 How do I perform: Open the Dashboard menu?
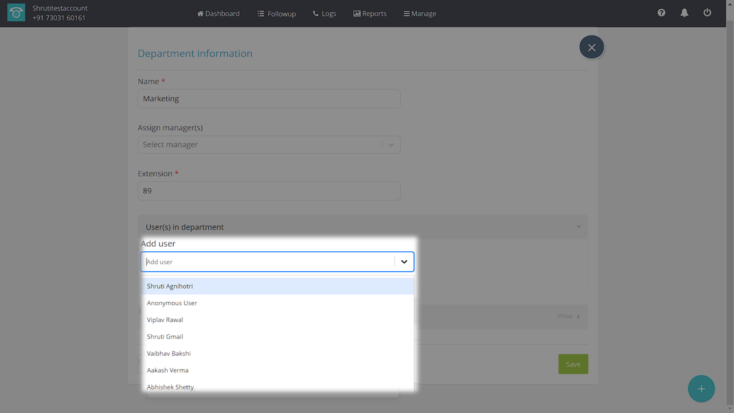point(218,13)
